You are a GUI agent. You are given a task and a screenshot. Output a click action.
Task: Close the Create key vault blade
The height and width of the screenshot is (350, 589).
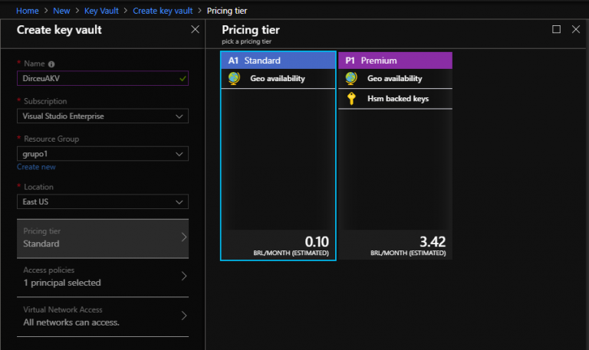pyautogui.click(x=195, y=30)
